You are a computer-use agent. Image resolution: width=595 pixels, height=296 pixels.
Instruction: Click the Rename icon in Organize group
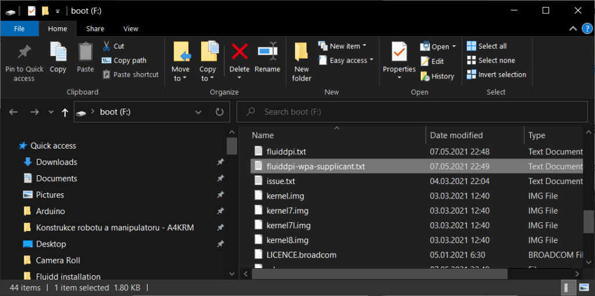click(267, 52)
